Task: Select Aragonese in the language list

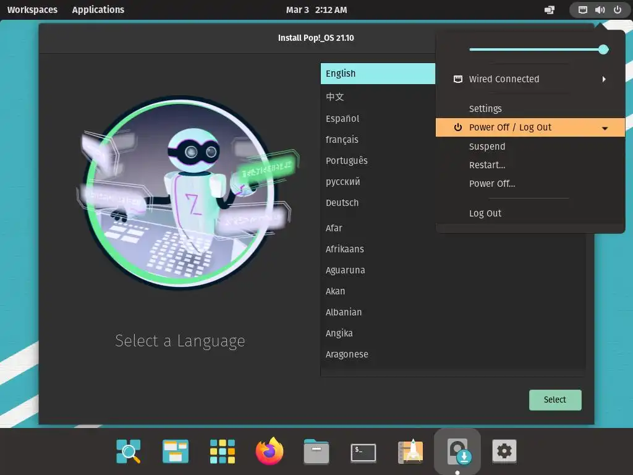Action: click(x=453, y=354)
